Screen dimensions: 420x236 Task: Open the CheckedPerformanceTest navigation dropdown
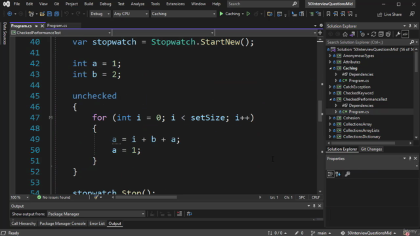[61, 33]
